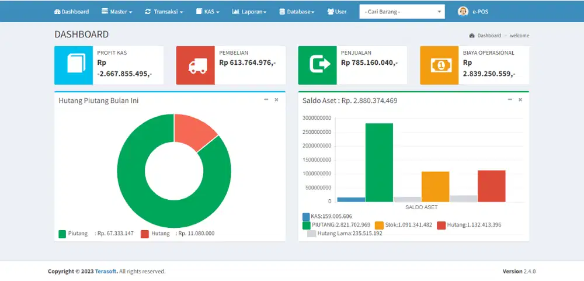Click the Biaya Operasional money icon

pos(439,65)
